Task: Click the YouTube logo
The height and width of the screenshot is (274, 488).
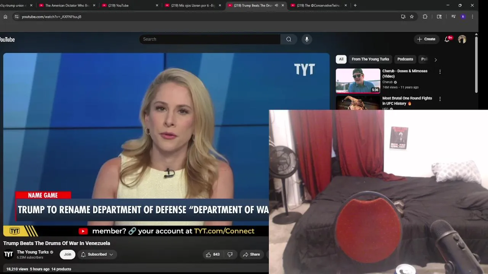Action: pyautogui.click(x=7, y=40)
